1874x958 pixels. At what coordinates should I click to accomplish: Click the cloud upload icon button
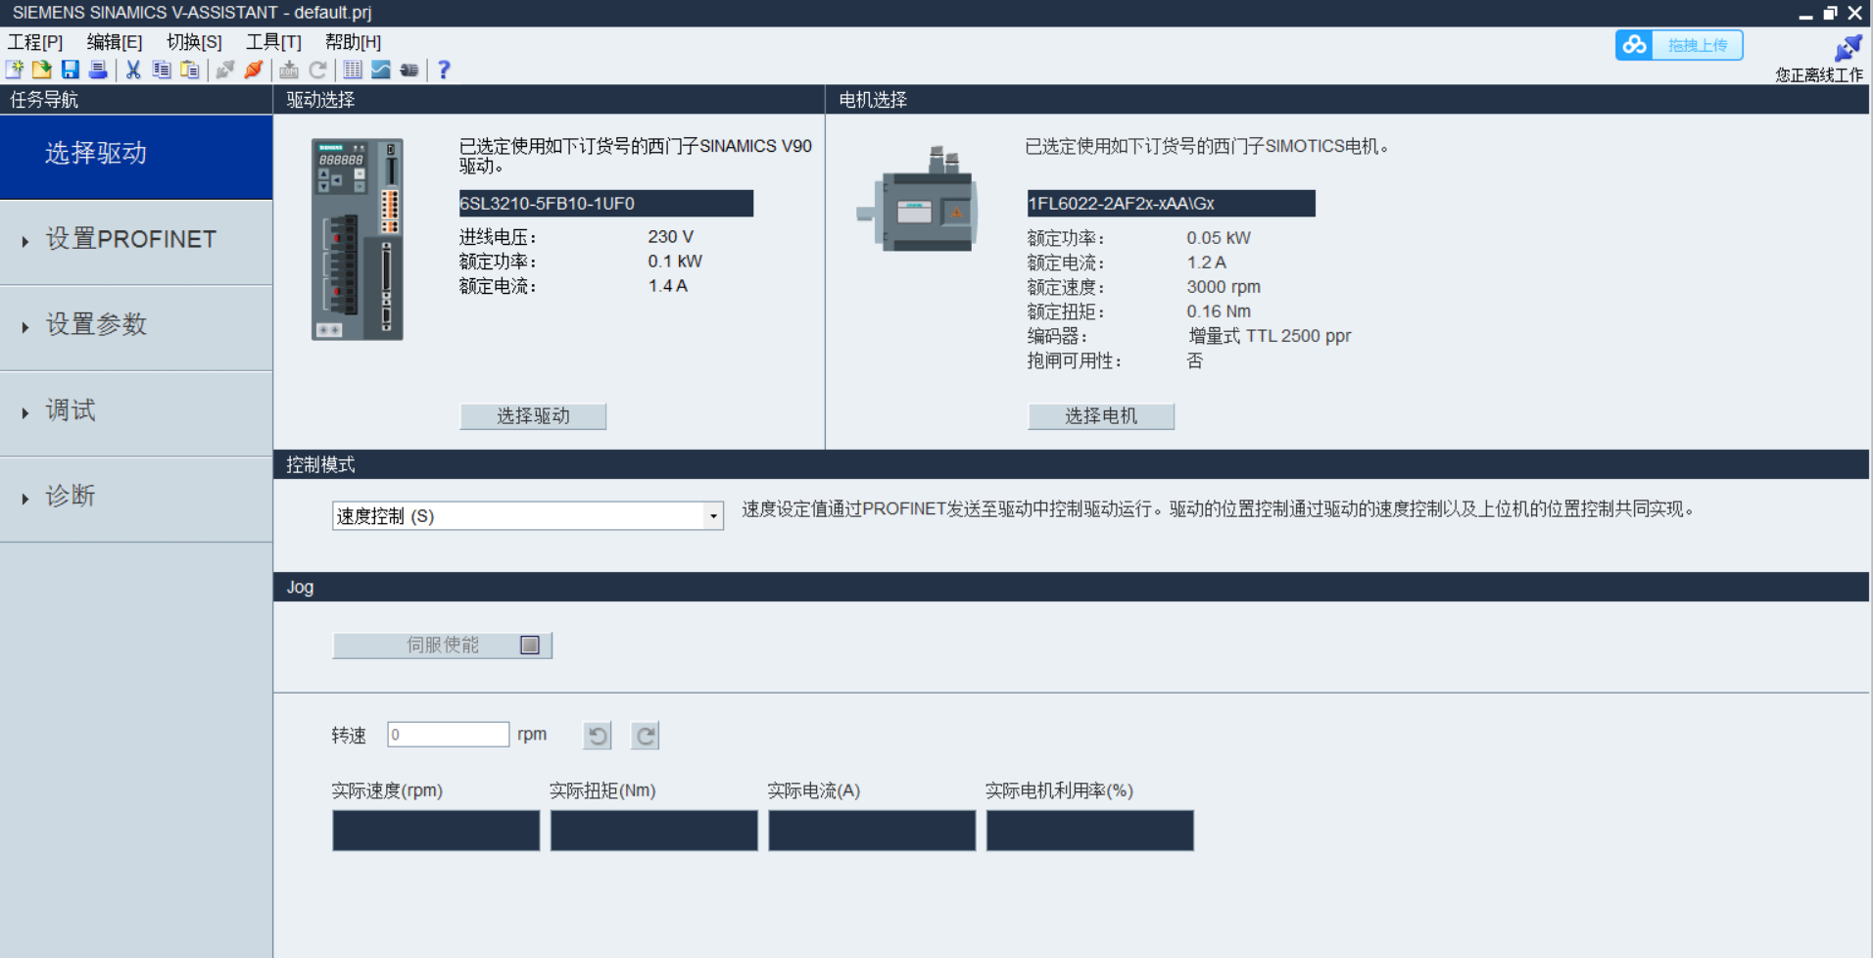click(1678, 45)
